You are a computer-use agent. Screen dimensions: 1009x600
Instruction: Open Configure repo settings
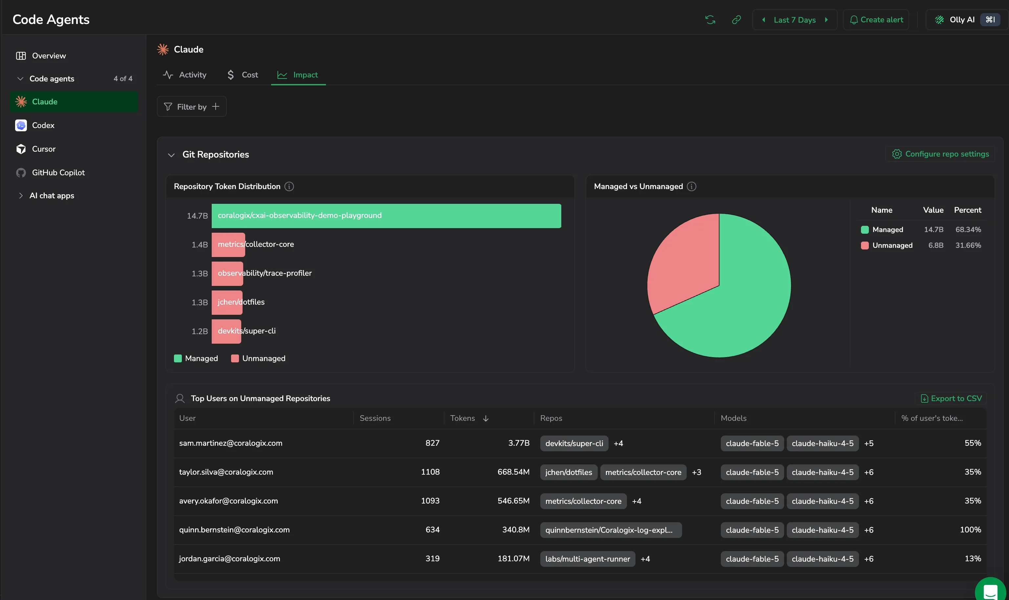coord(940,154)
